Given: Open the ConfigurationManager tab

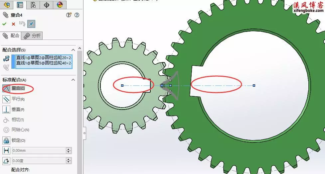Looking at the screenshot, I should tap(33, 5).
